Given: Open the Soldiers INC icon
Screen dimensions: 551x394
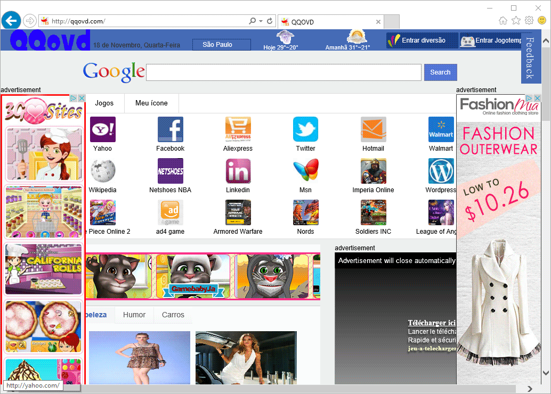Looking at the screenshot, I should pos(373,212).
